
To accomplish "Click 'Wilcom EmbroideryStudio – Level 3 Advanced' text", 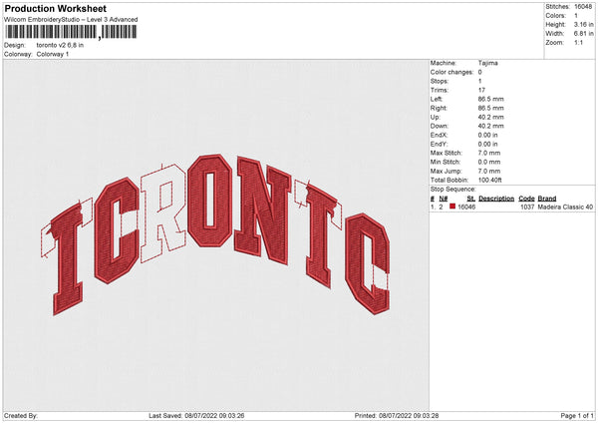I will point(71,20).
